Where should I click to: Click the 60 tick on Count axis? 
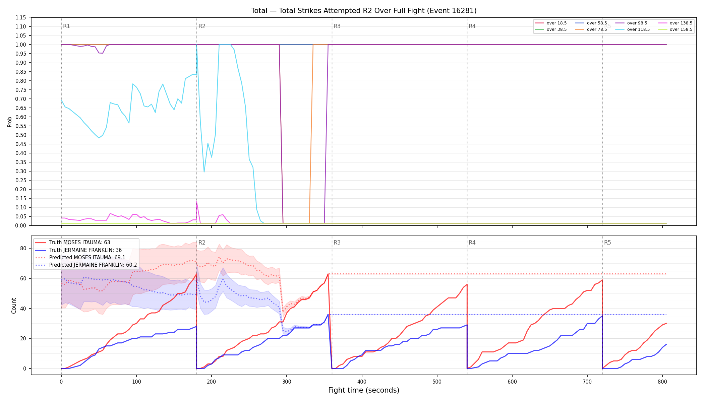coord(23,278)
